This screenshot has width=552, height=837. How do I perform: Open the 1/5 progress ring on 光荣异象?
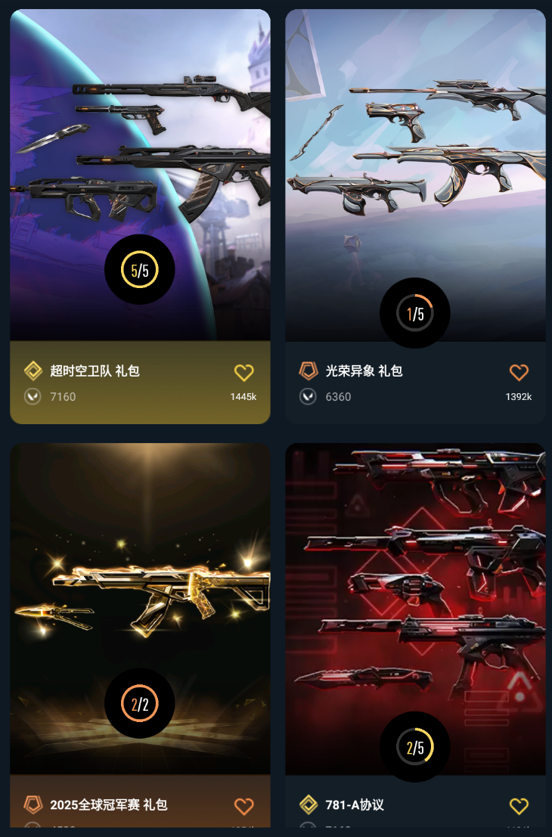pos(415,313)
